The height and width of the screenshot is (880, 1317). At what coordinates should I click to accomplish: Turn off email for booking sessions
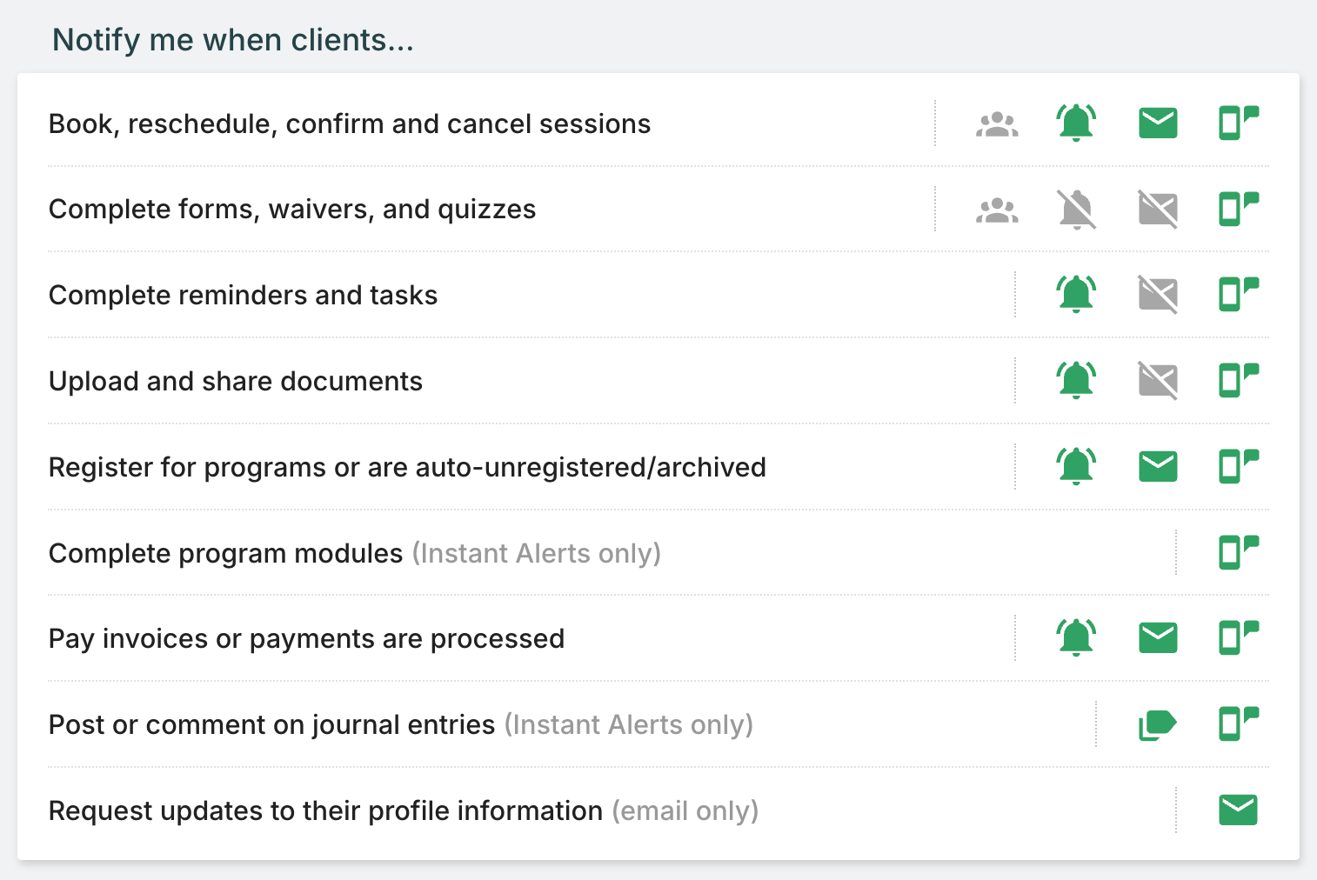pos(1158,123)
